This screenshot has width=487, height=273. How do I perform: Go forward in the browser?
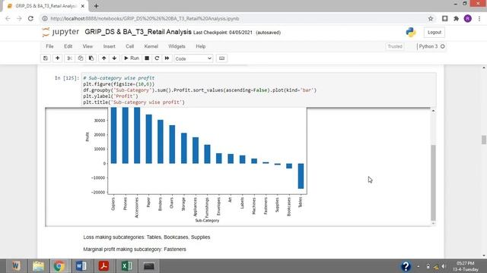(x=19, y=18)
